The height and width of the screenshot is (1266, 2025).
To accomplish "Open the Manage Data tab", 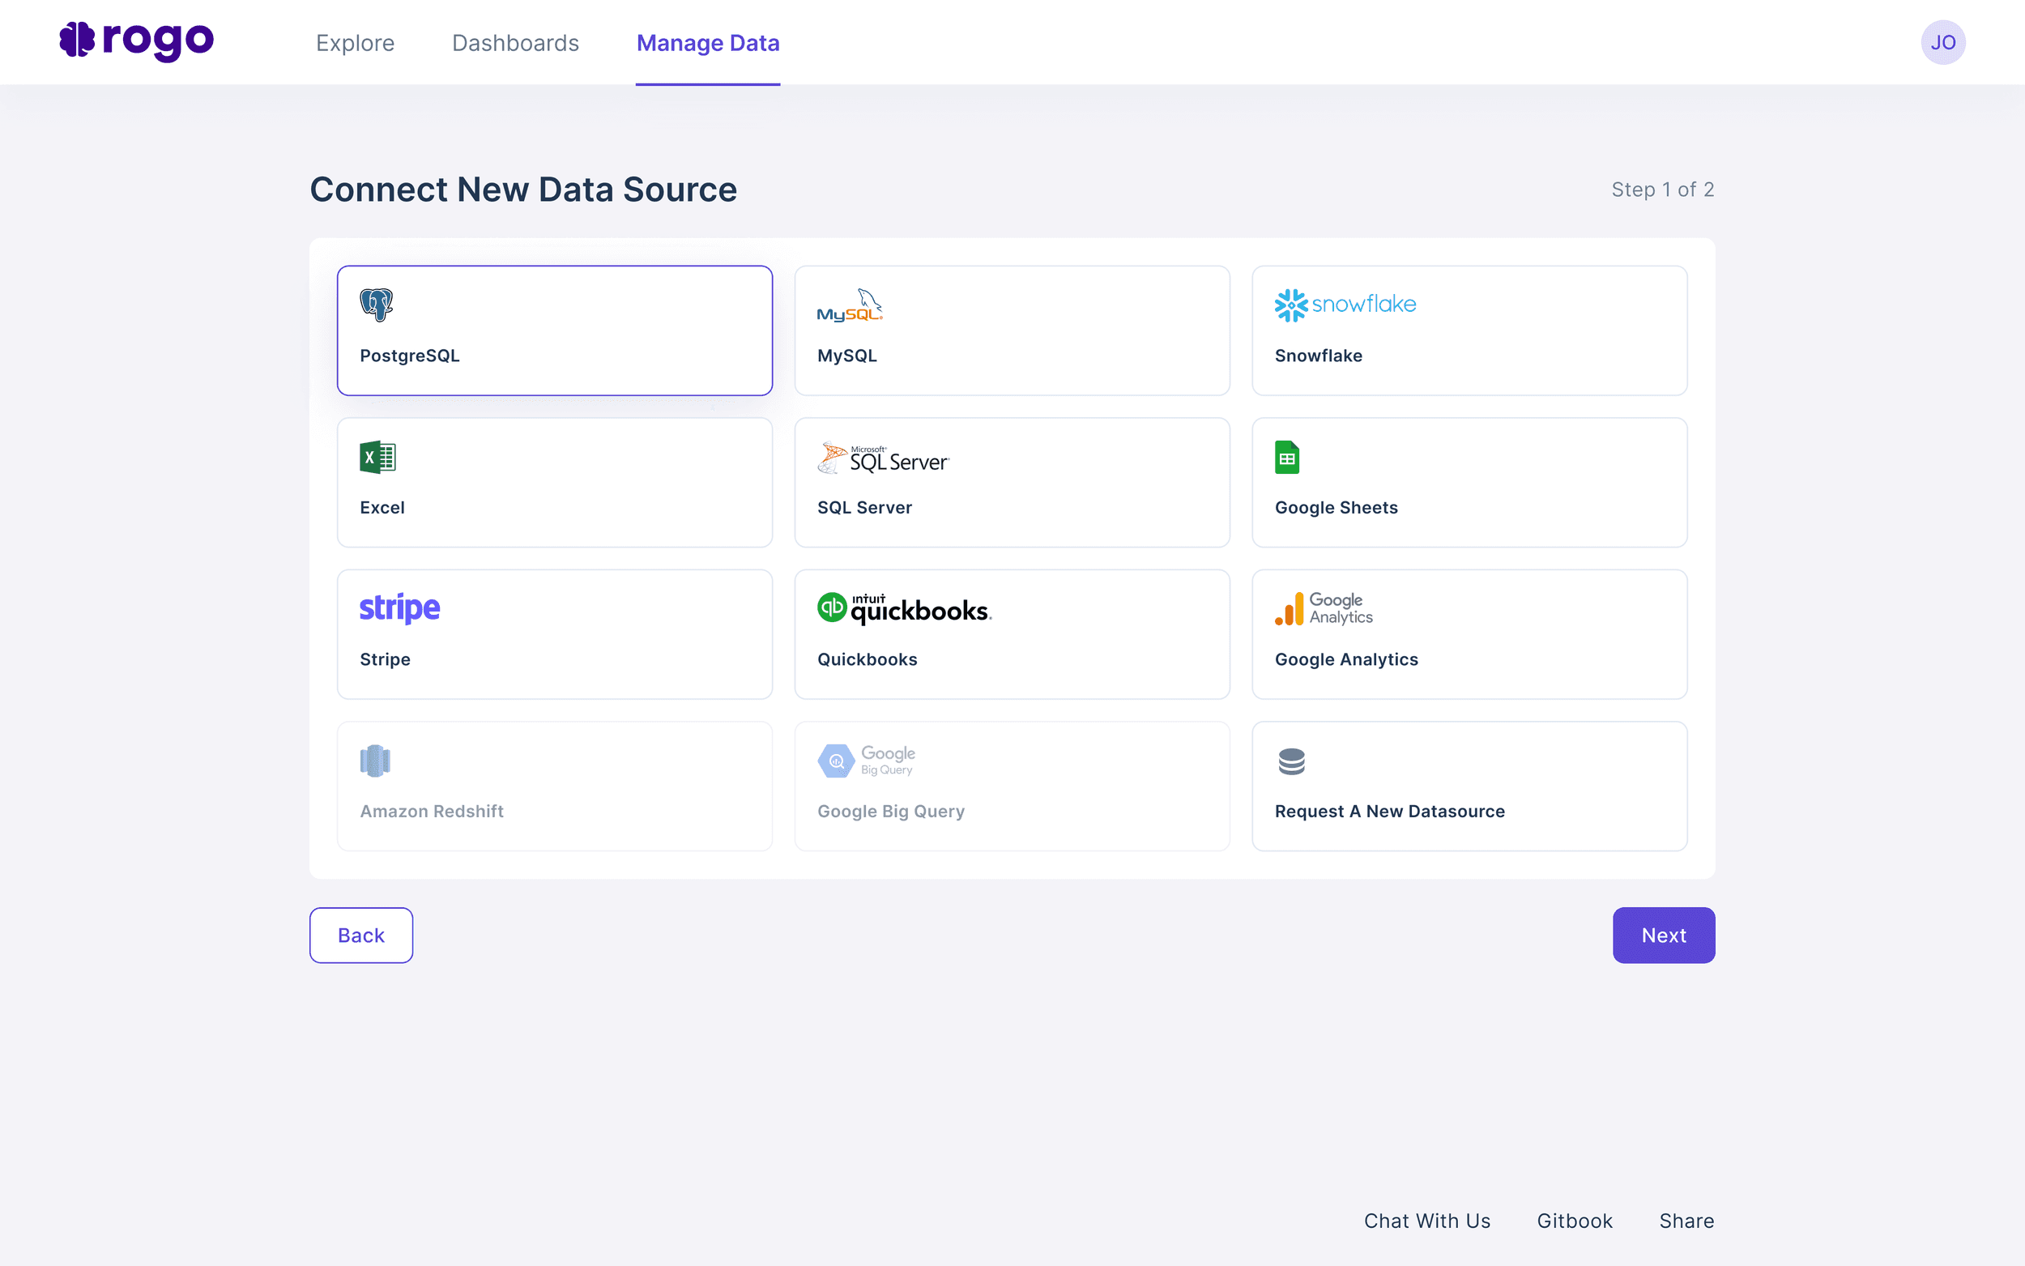I will 707,43.
